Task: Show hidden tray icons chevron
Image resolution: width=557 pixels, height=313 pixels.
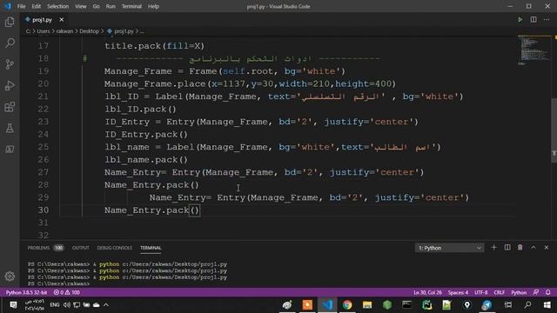Action: (x=106, y=305)
